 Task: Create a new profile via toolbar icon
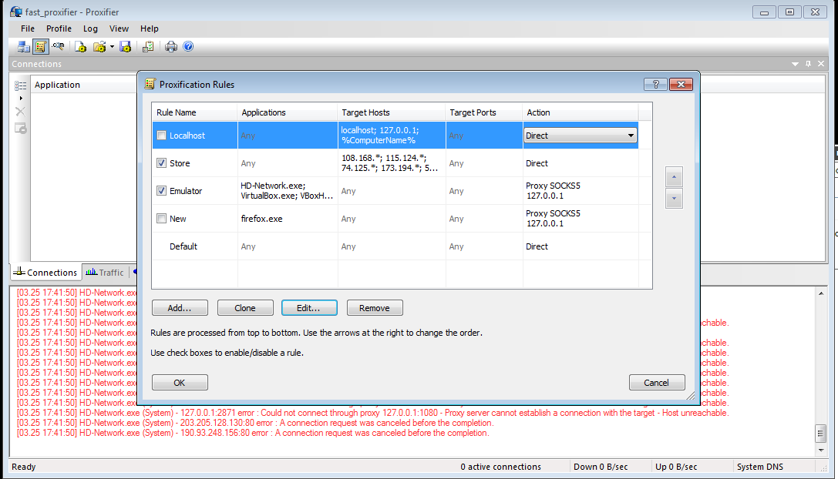pyautogui.click(x=80, y=47)
